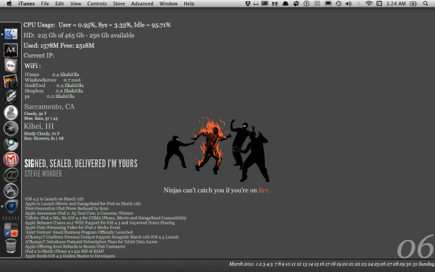Image resolution: width=435 pixels, height=272 pixels.
Task: Open the View menu
Action: coord(75,3)
